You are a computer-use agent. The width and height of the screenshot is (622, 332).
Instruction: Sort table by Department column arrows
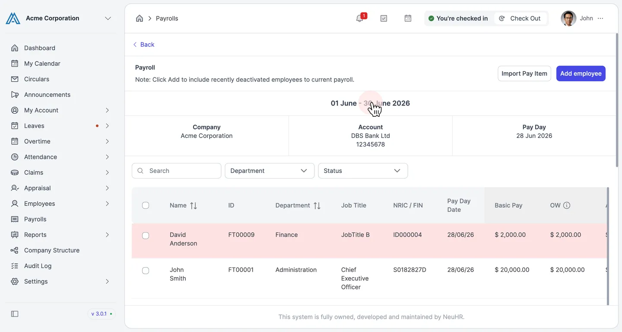(317, 206)
